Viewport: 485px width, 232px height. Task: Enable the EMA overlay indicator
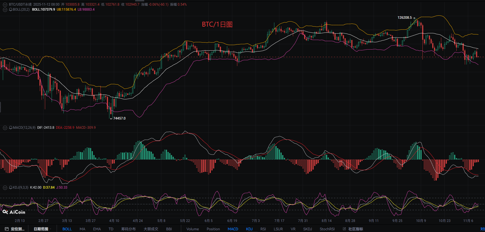click(97, 229)
